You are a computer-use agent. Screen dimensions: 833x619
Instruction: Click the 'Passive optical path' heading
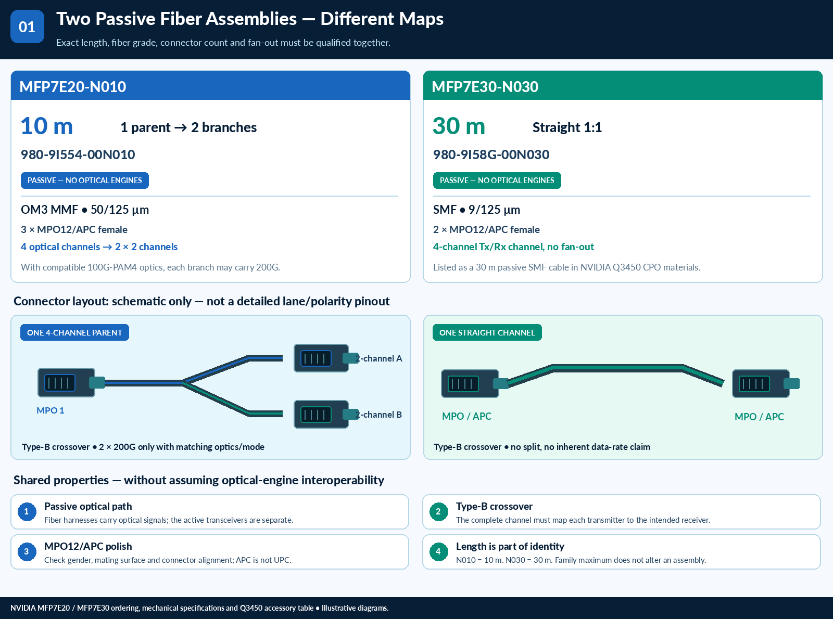tap(88, 506)
